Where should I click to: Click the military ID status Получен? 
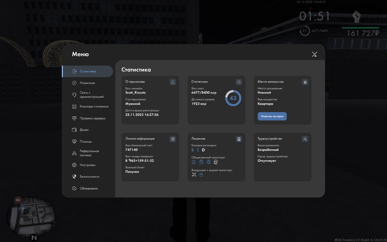[132, 172]
